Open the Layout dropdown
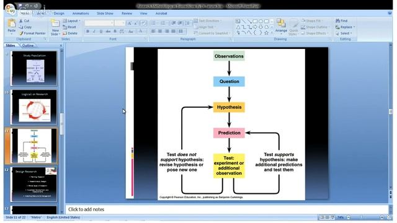397x223 pixels. tap(71, 20)
